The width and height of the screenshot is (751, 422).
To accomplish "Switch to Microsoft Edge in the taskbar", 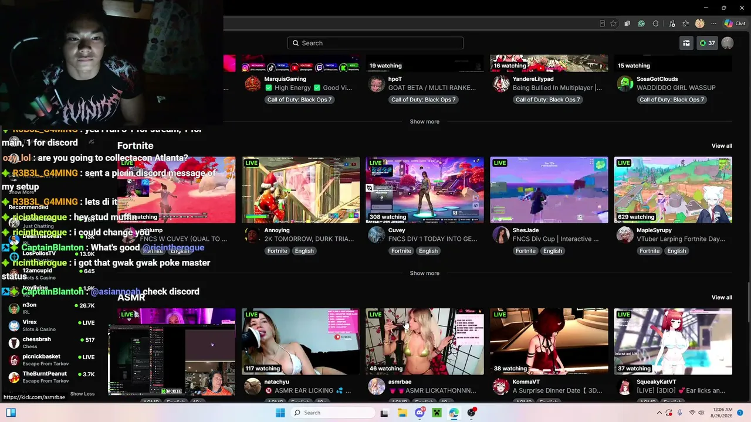I will (454, 413).
